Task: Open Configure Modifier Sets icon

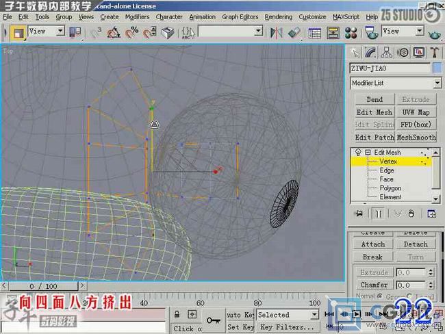Action: 432,214
